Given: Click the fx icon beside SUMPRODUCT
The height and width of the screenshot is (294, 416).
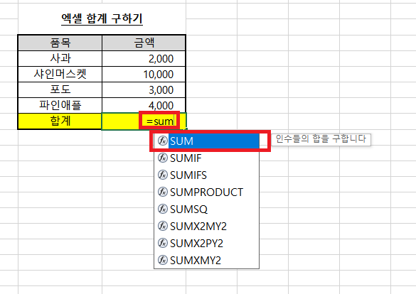Looking at the screenshot, I should point(163,192).
